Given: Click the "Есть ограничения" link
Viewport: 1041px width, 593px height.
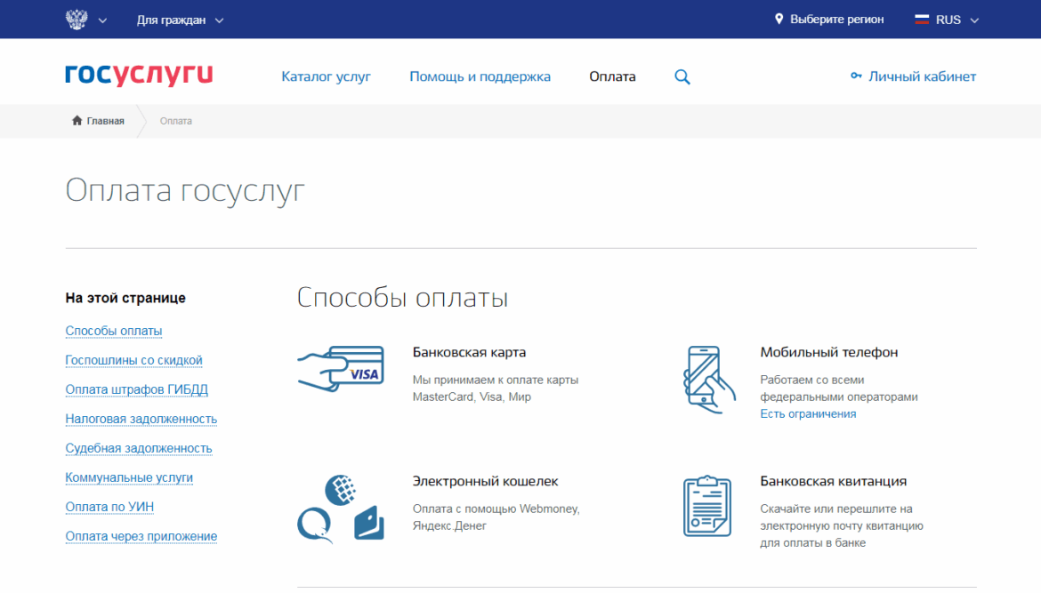Looking at the screenshot, I should point(808,413).
